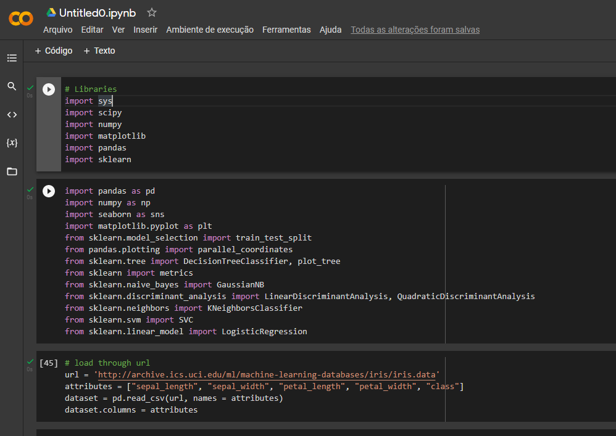Image resolution: width=616 pixels, height=436 pixels.
Task: Run the pandas and sklearn imports cell
Action: click(49, 191)
